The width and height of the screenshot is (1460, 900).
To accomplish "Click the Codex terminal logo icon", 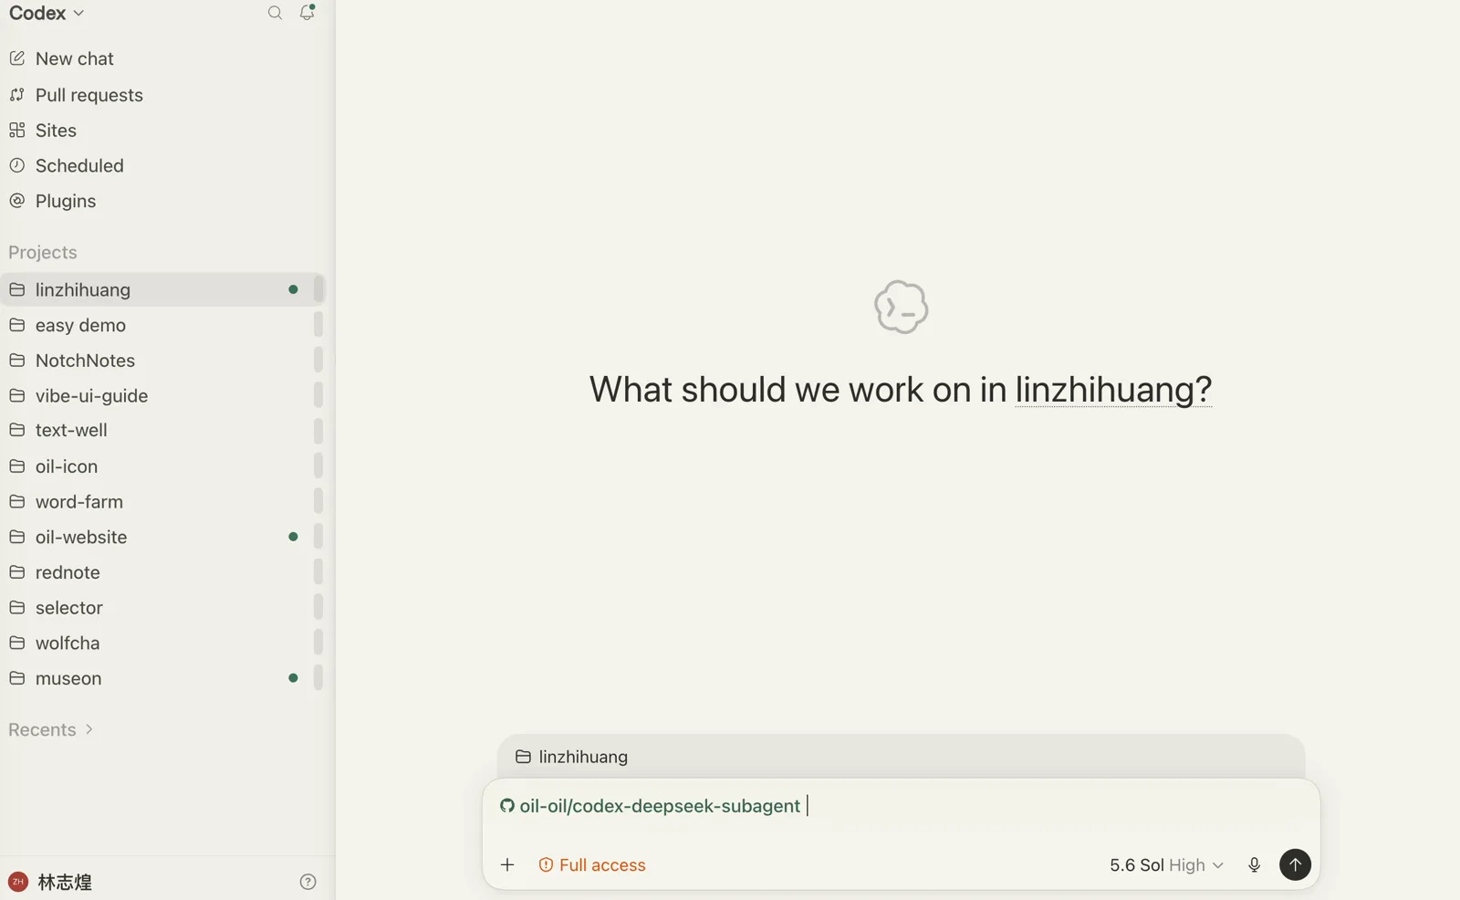I will pyautogui.click(x=901, y=307).
